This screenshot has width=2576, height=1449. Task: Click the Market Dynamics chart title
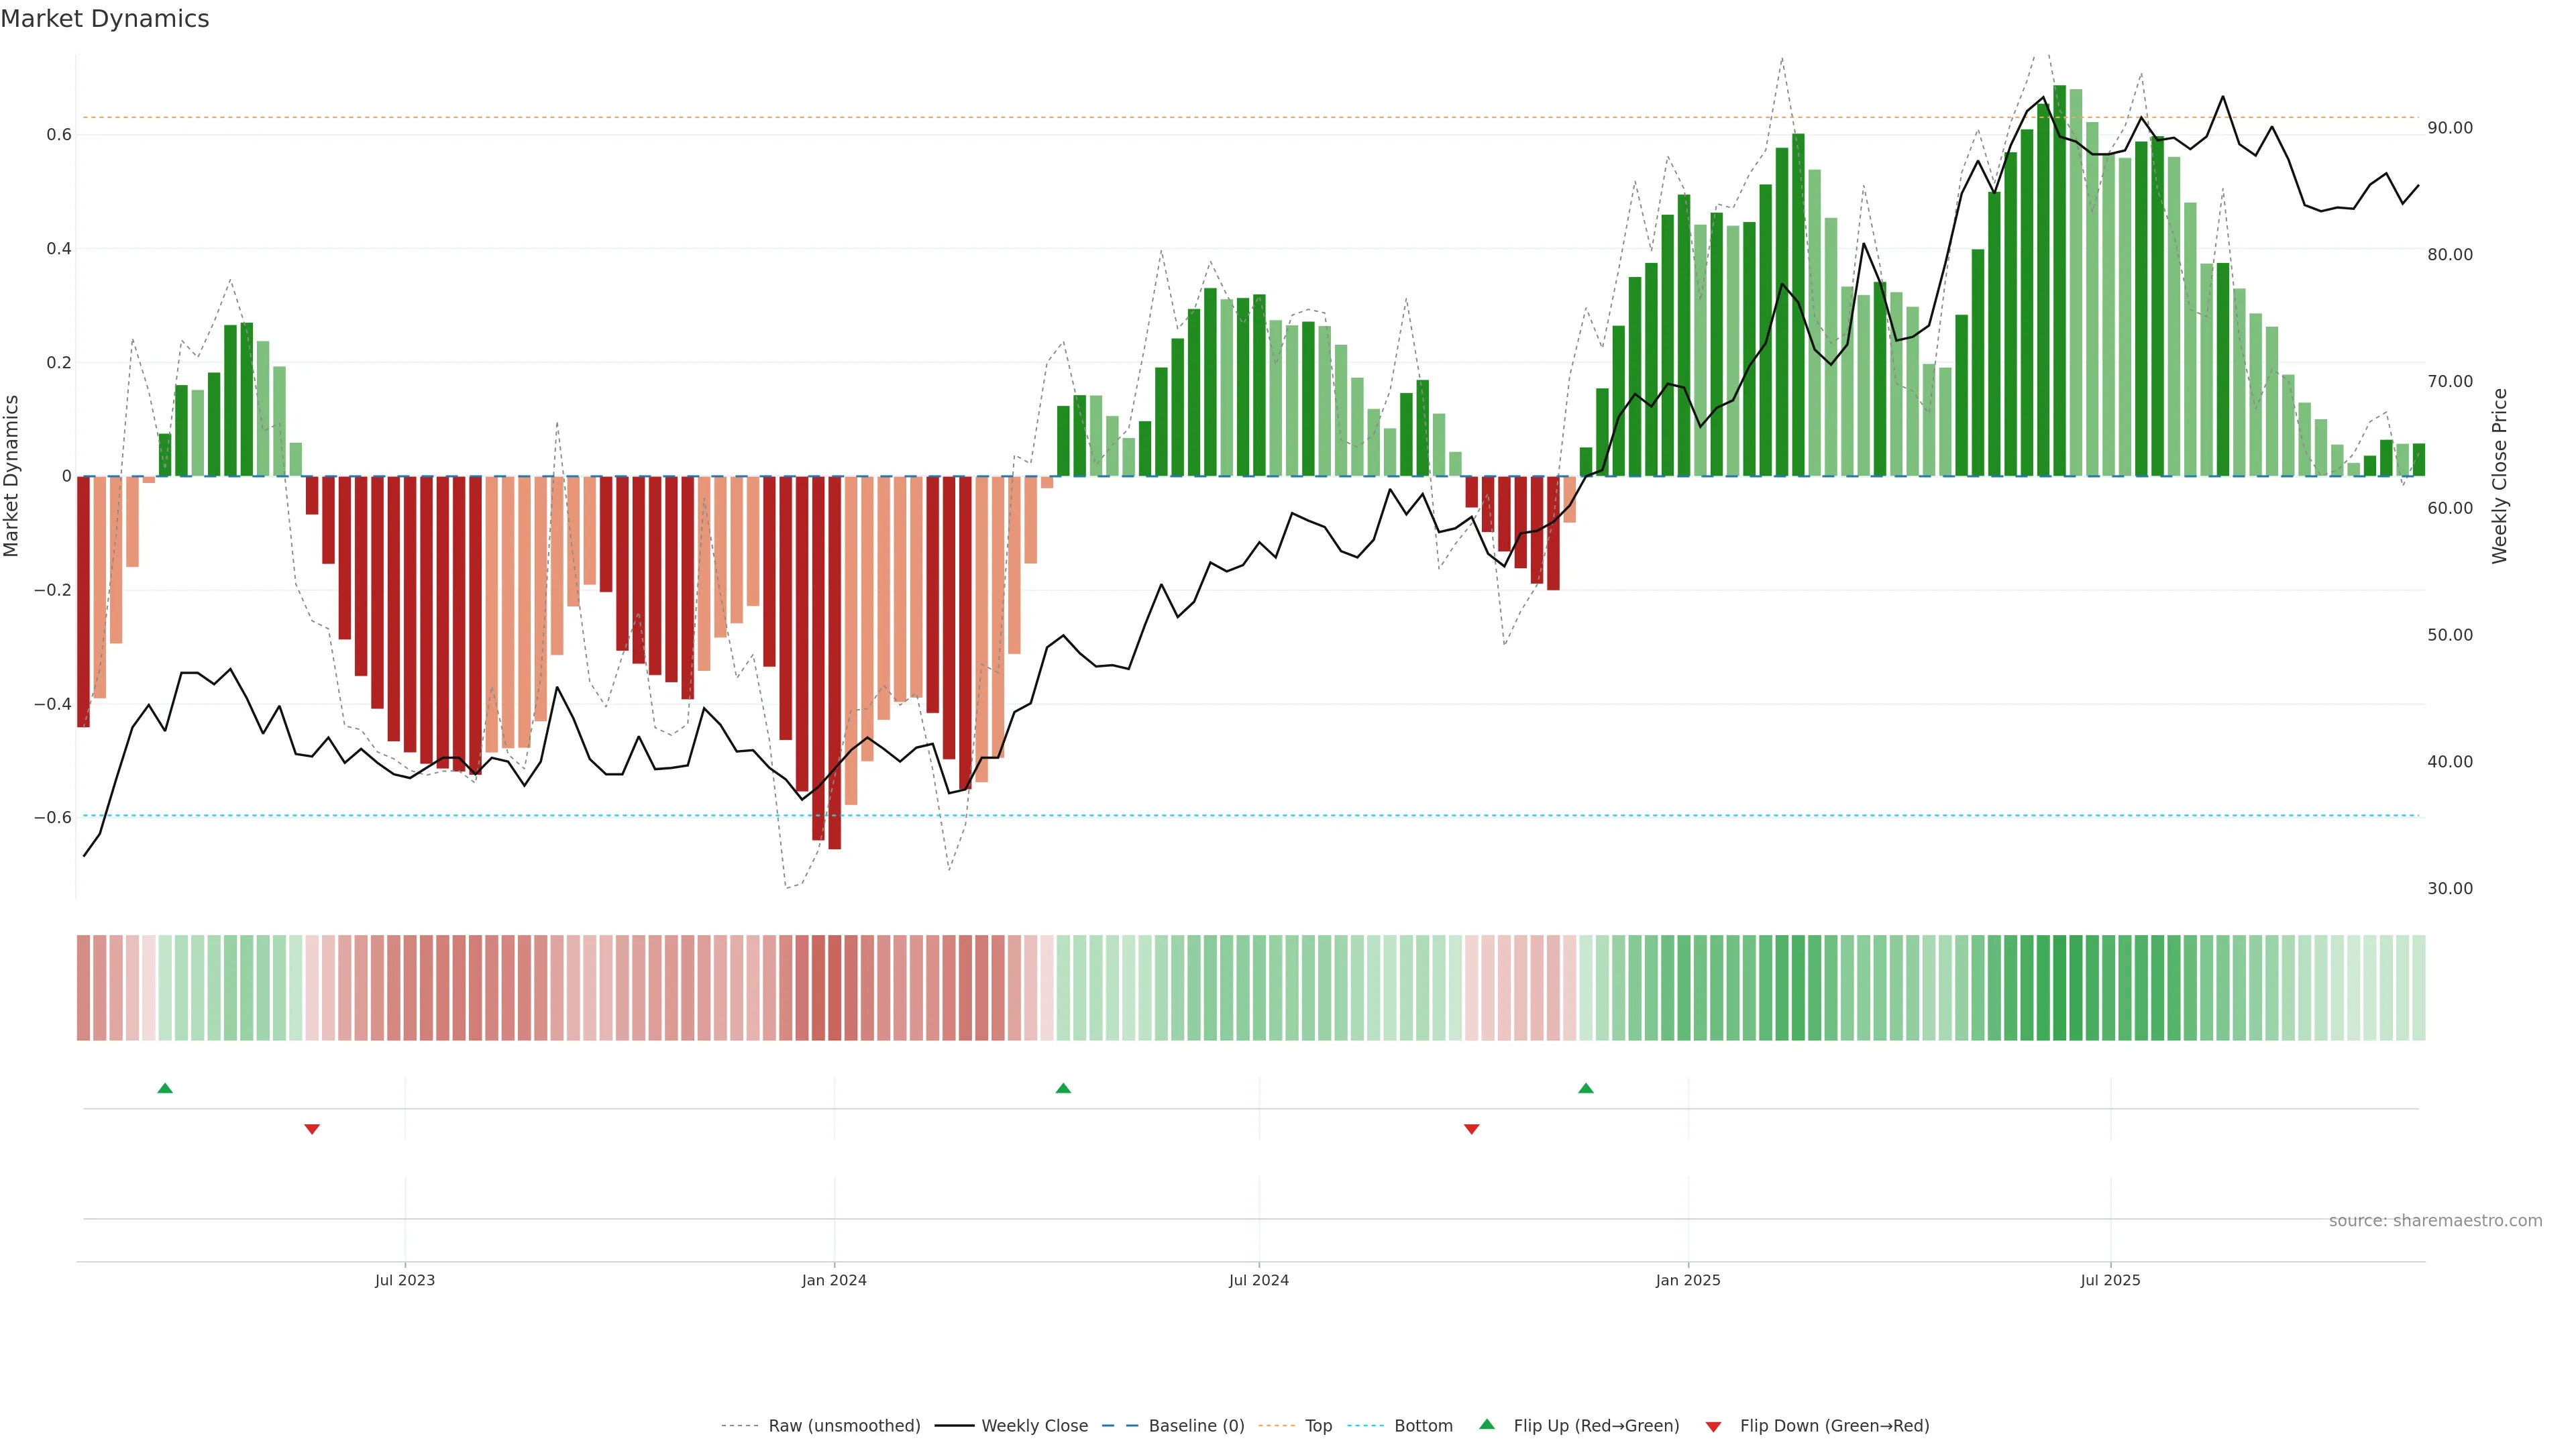(x=105, y=19)
